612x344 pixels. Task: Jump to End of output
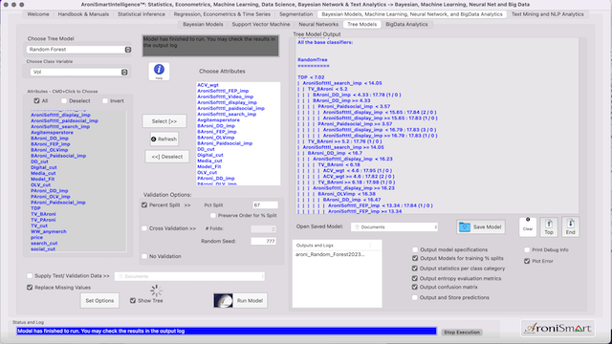click(570, 226)
